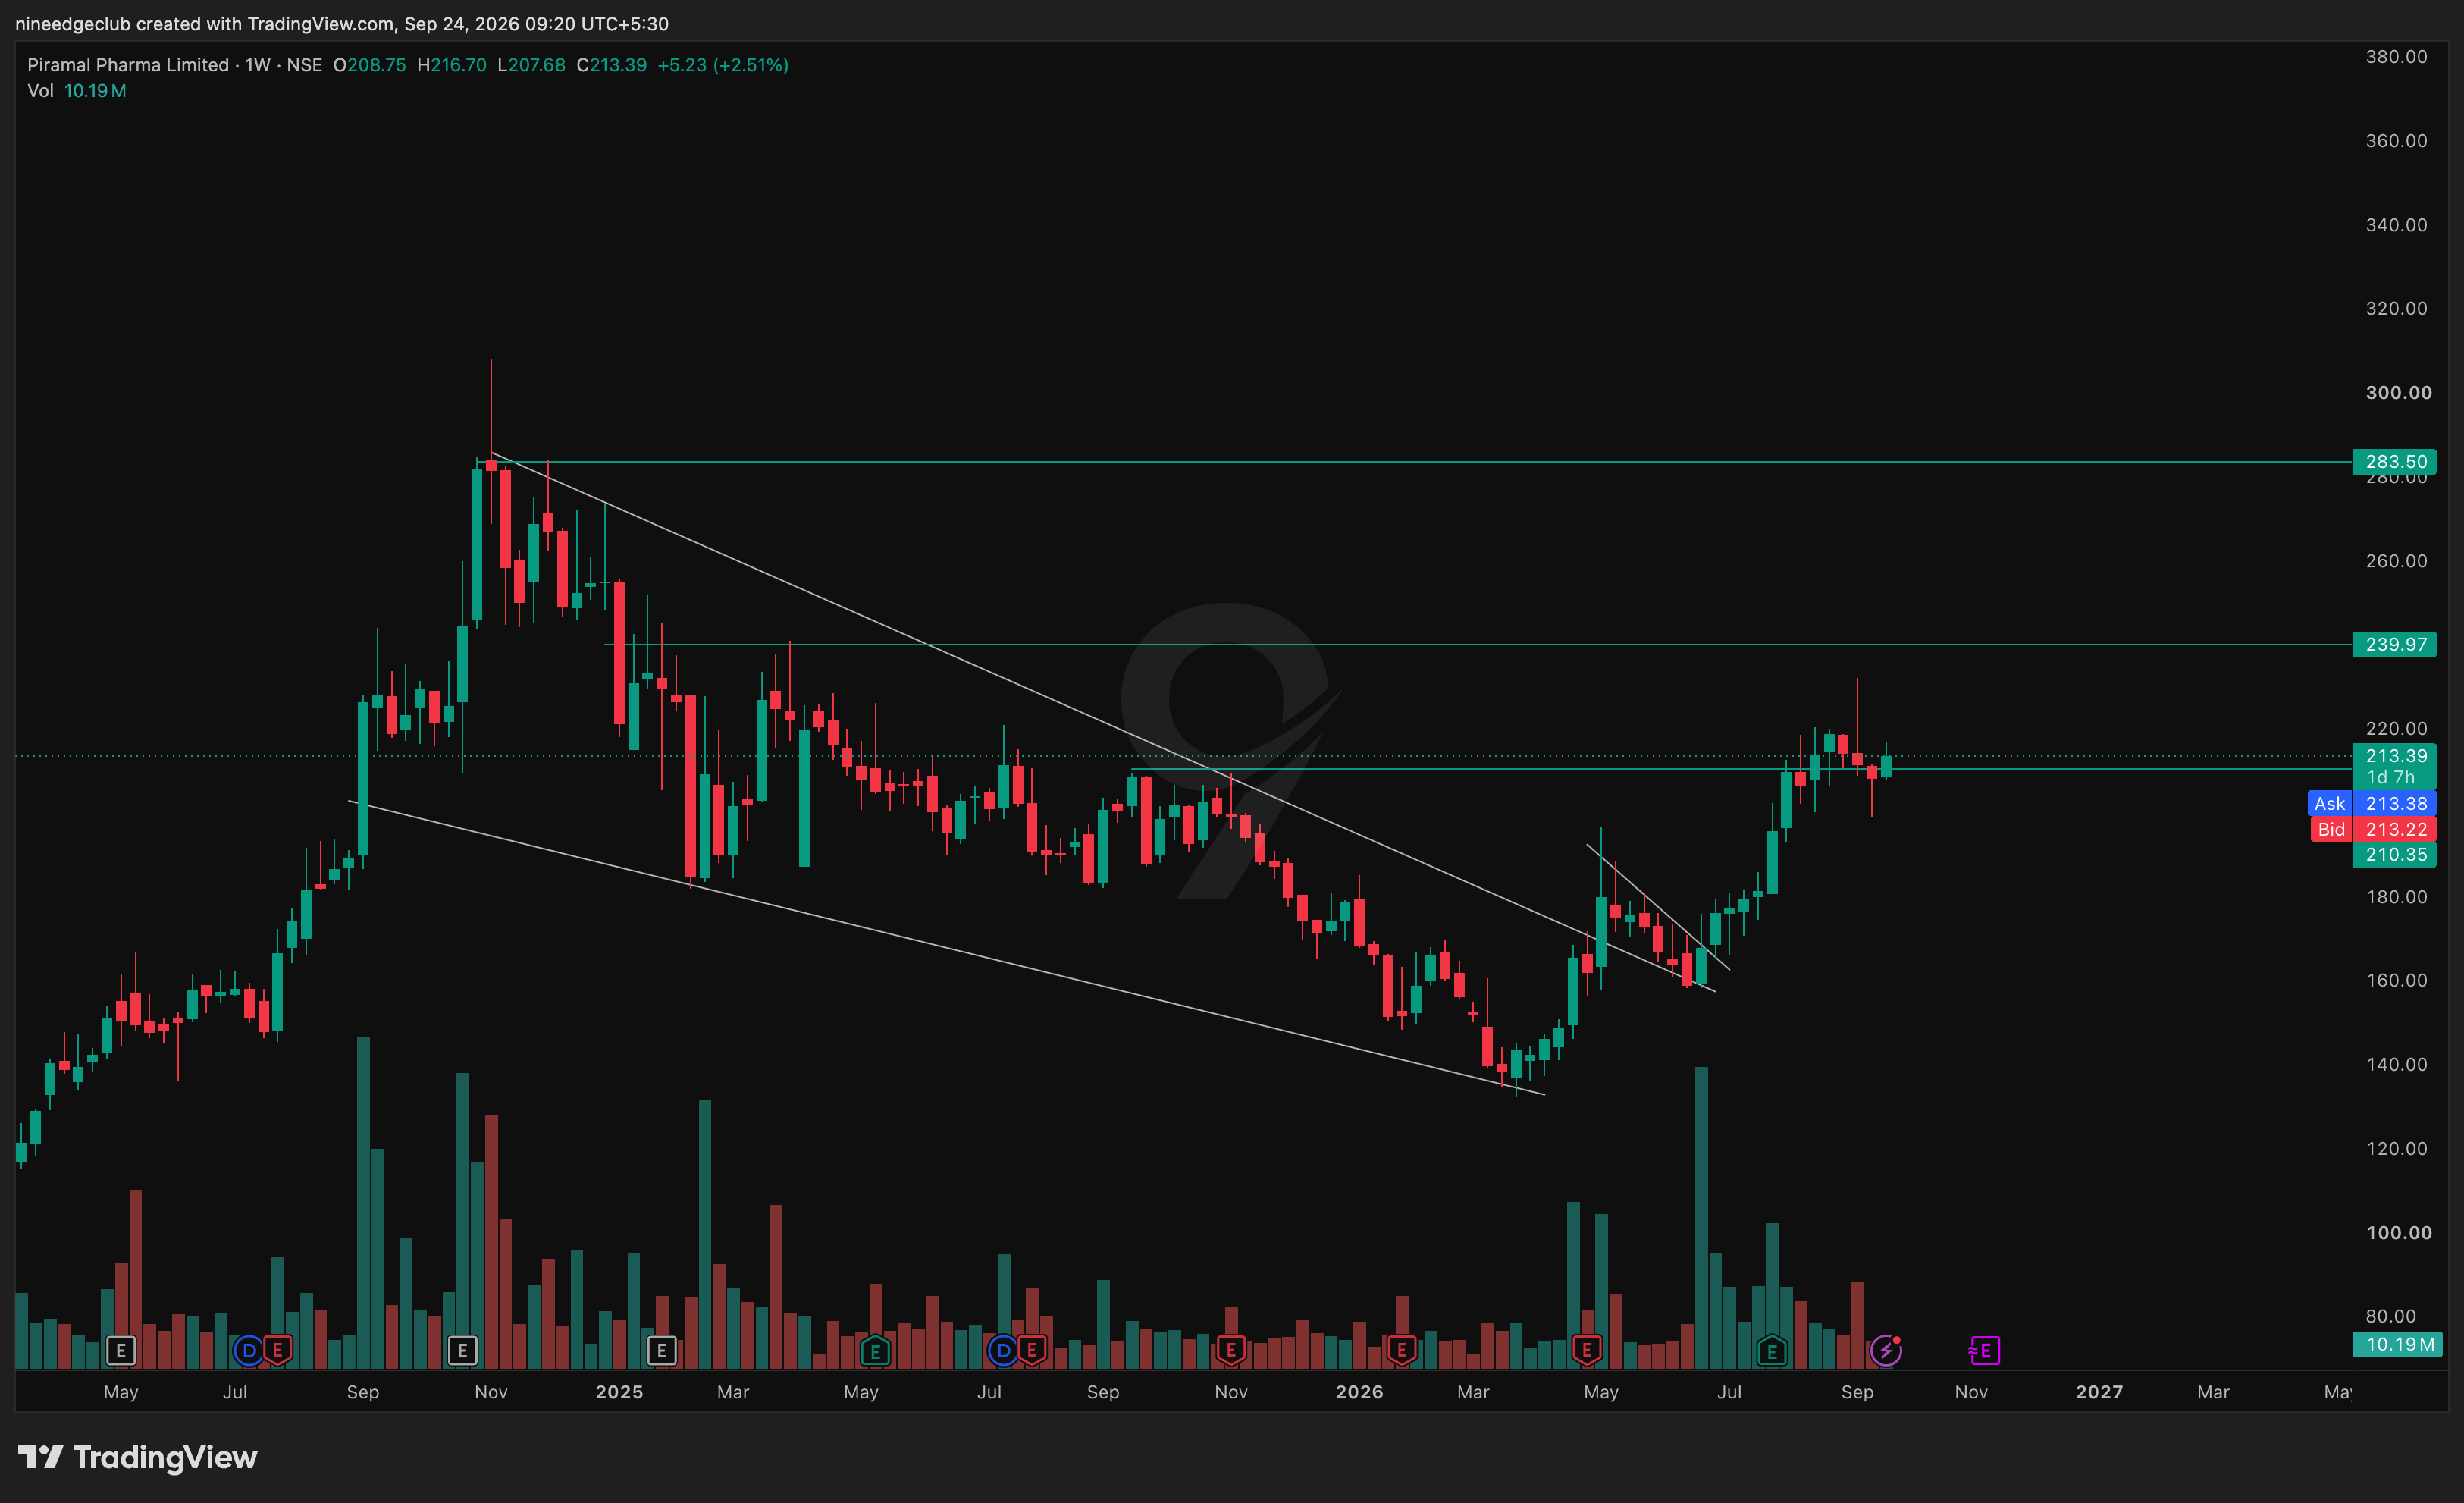This screenshot has width=2464, height=1503.
Task: Open the red earnings marker beside Jul 2024 dividend
Action: tap(277, 1351)
